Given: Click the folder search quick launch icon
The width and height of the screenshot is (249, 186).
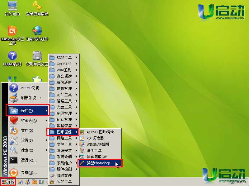Looking at the screenshot, I should (35, 182).
